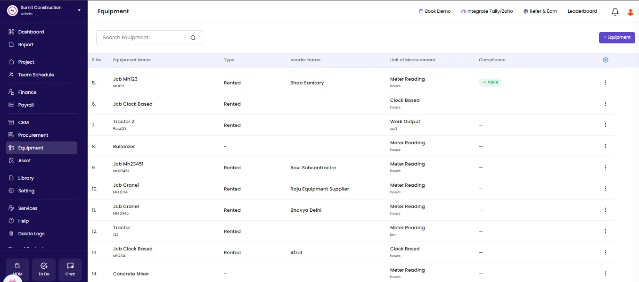Open row actions for Bulldozer
The width and height of the screenshot is (639, 282).
coord(606,146)
